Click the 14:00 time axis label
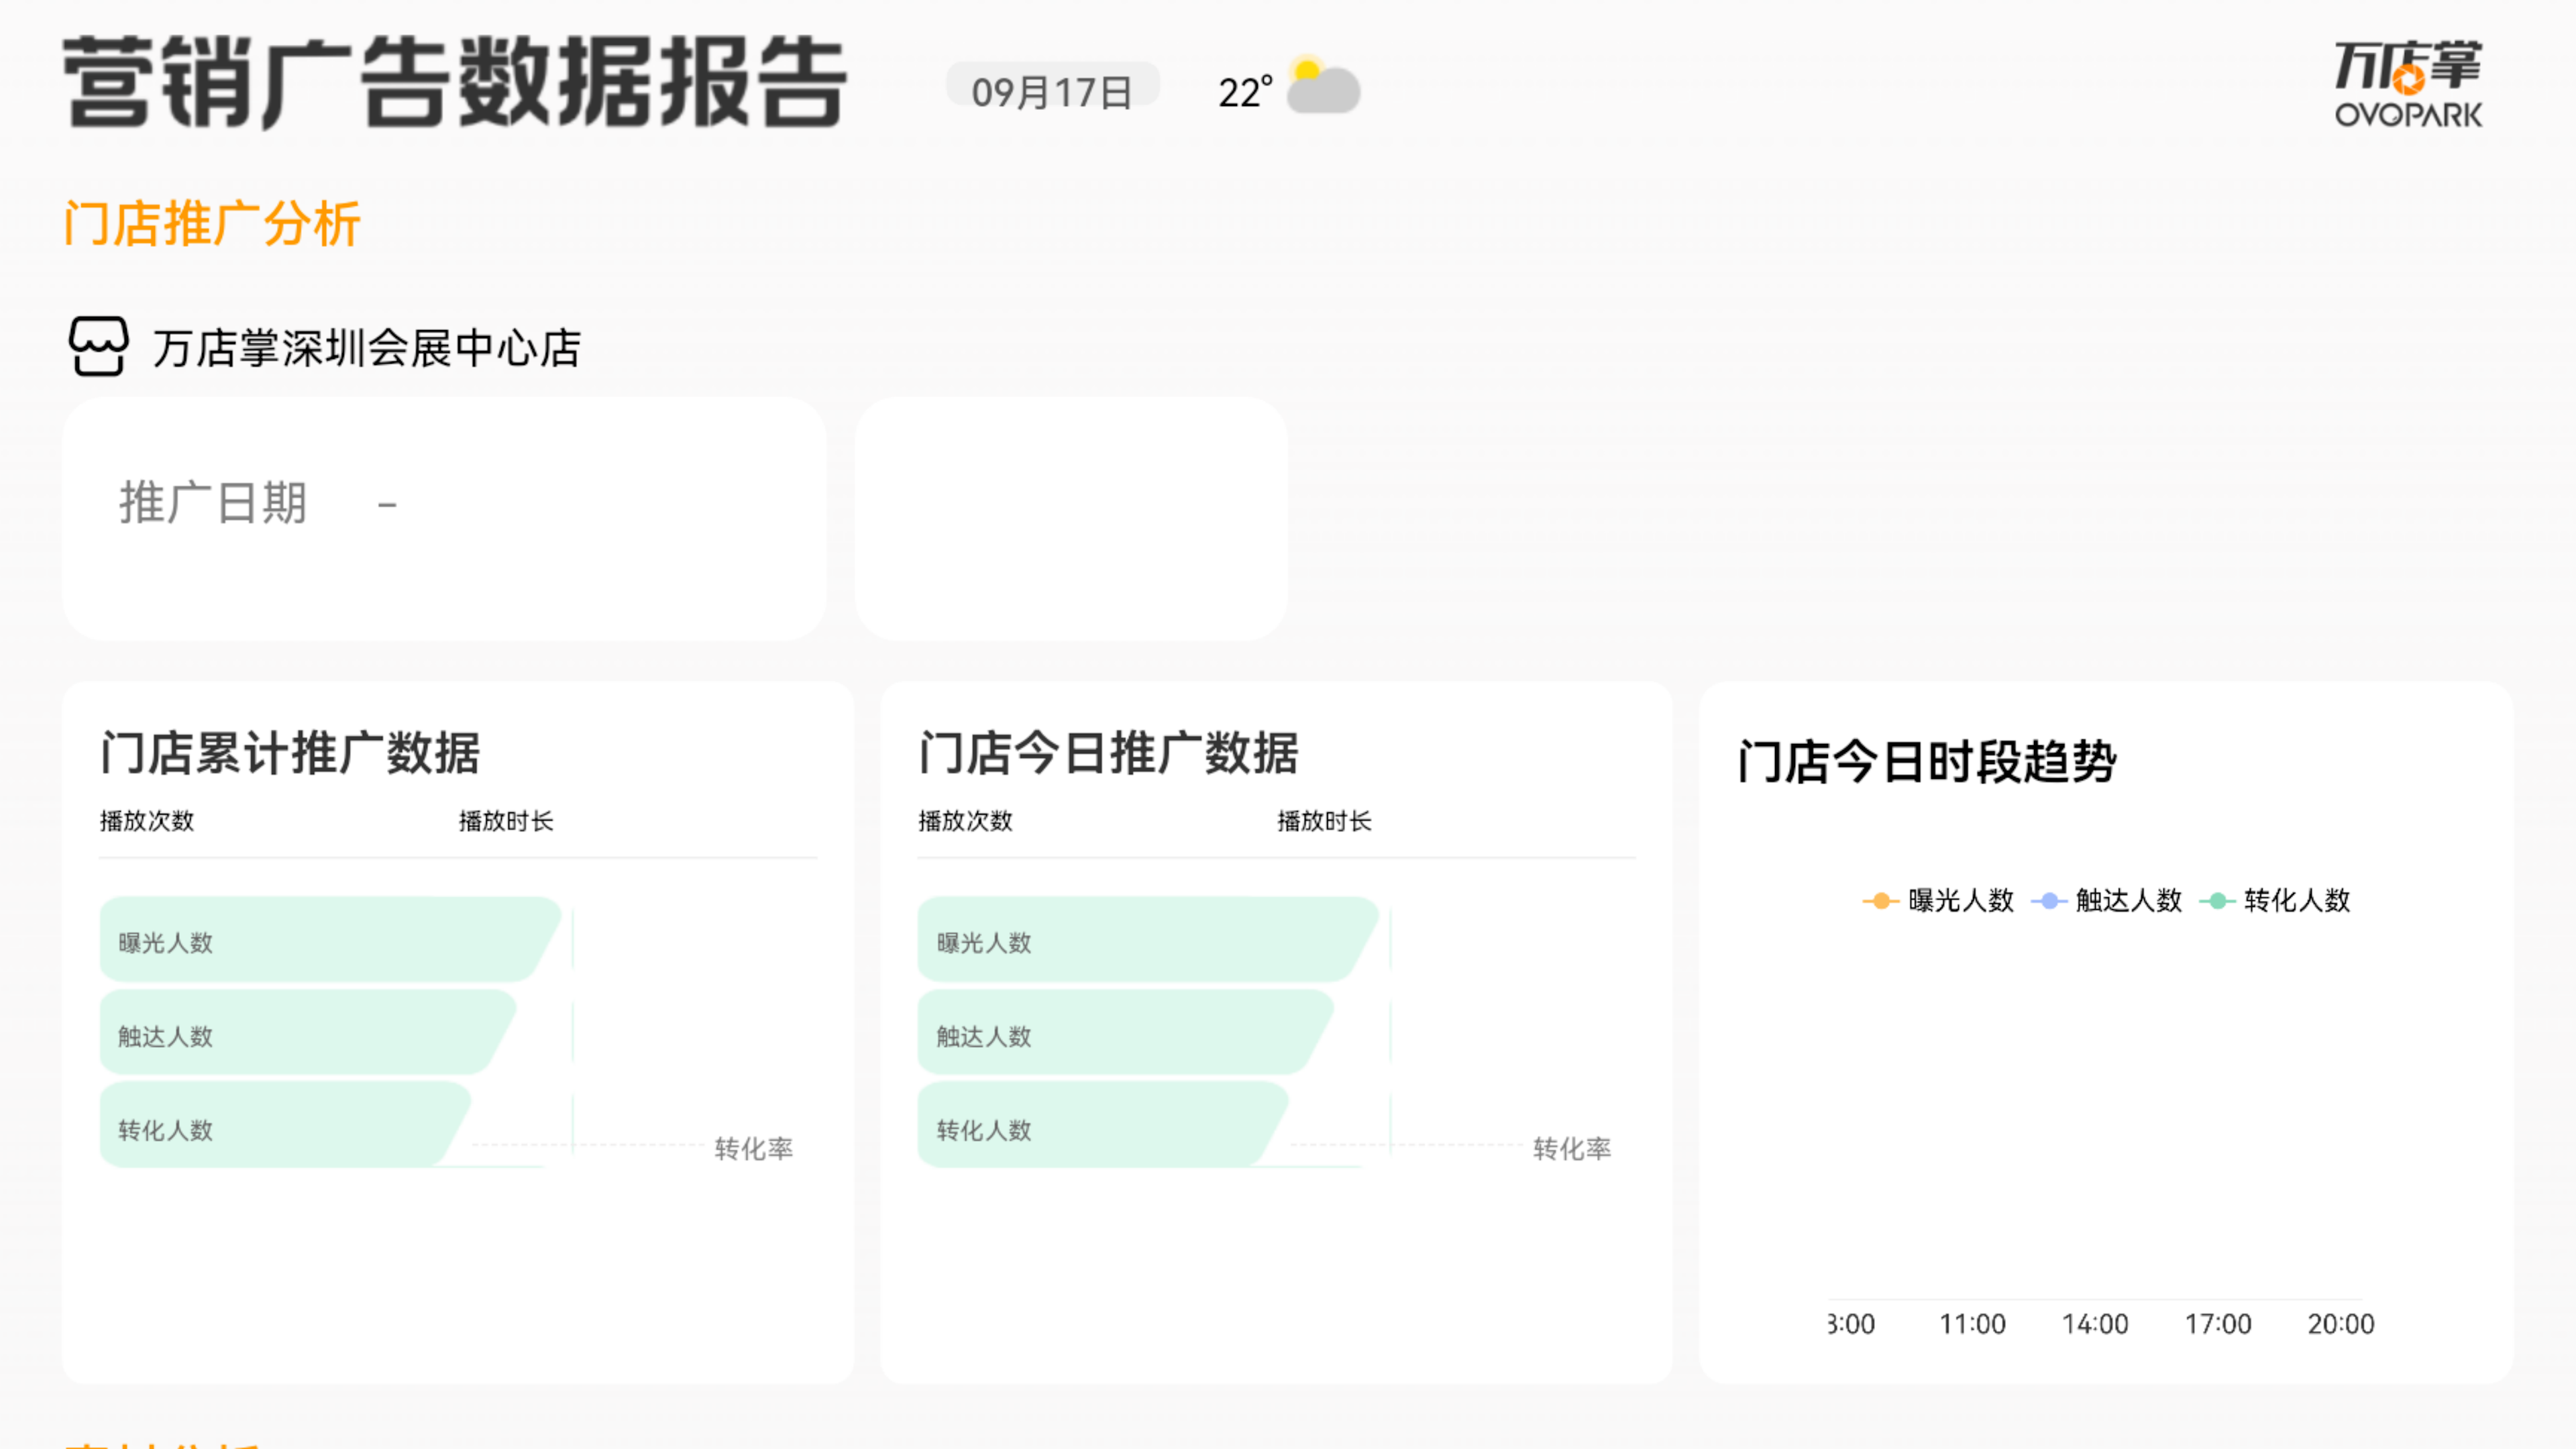Image resolution: width=2576 pixels, height=1449 pixels. [2095, 1324]
